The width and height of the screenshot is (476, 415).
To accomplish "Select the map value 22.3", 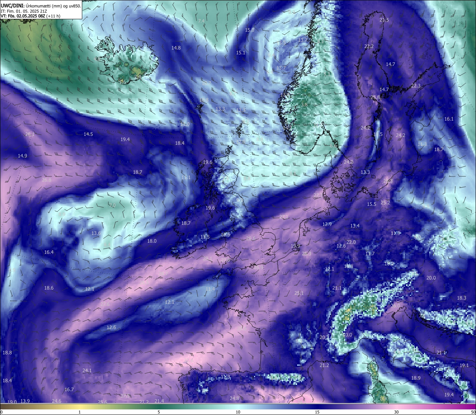I will pyautogui.click(x=416, y=86).
